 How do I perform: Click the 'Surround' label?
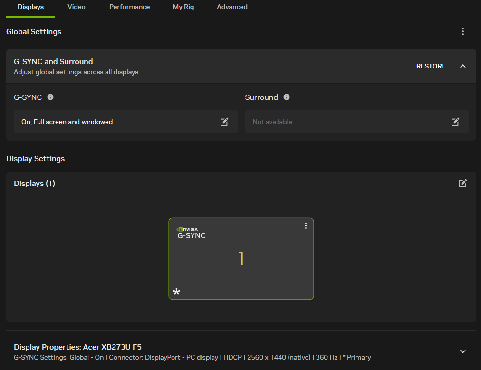(261, 97)
